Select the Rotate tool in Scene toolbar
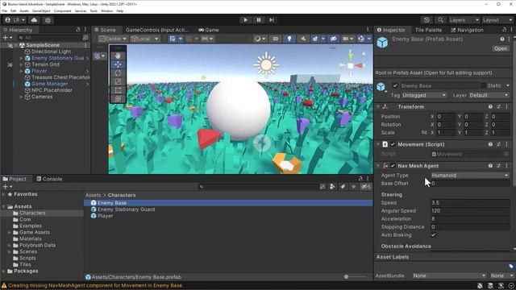The width and height of the screenshot is (516, 290). (x=119, y=73)
